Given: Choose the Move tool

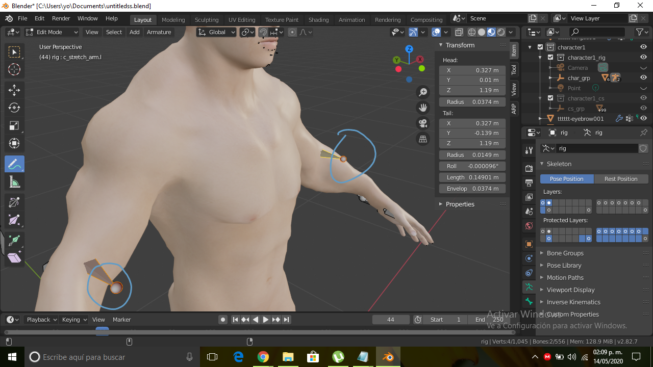Looking at the screenshot, I should (x=14, y=90).
